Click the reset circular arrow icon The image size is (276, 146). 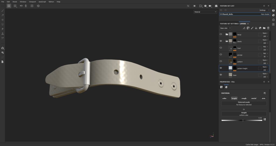(x=38, y=6)
